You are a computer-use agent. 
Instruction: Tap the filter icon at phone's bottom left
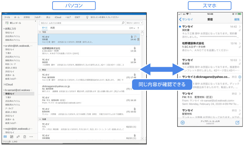point(182,123)
